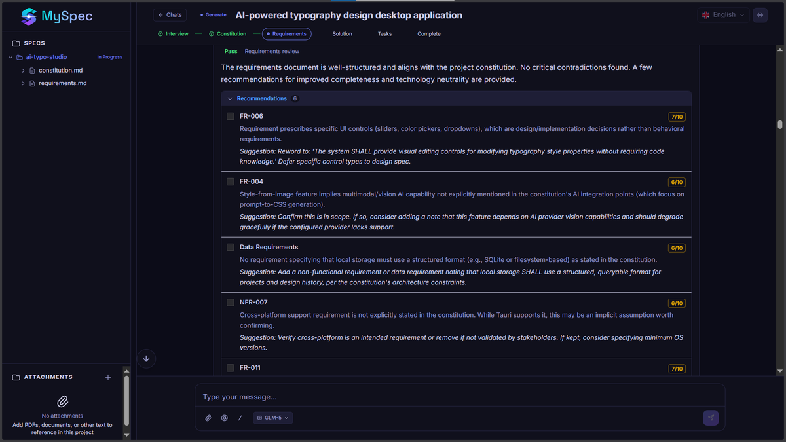
Task: Click the Data Requirements 6/10 score badge
Action: (x=677, y=248)
